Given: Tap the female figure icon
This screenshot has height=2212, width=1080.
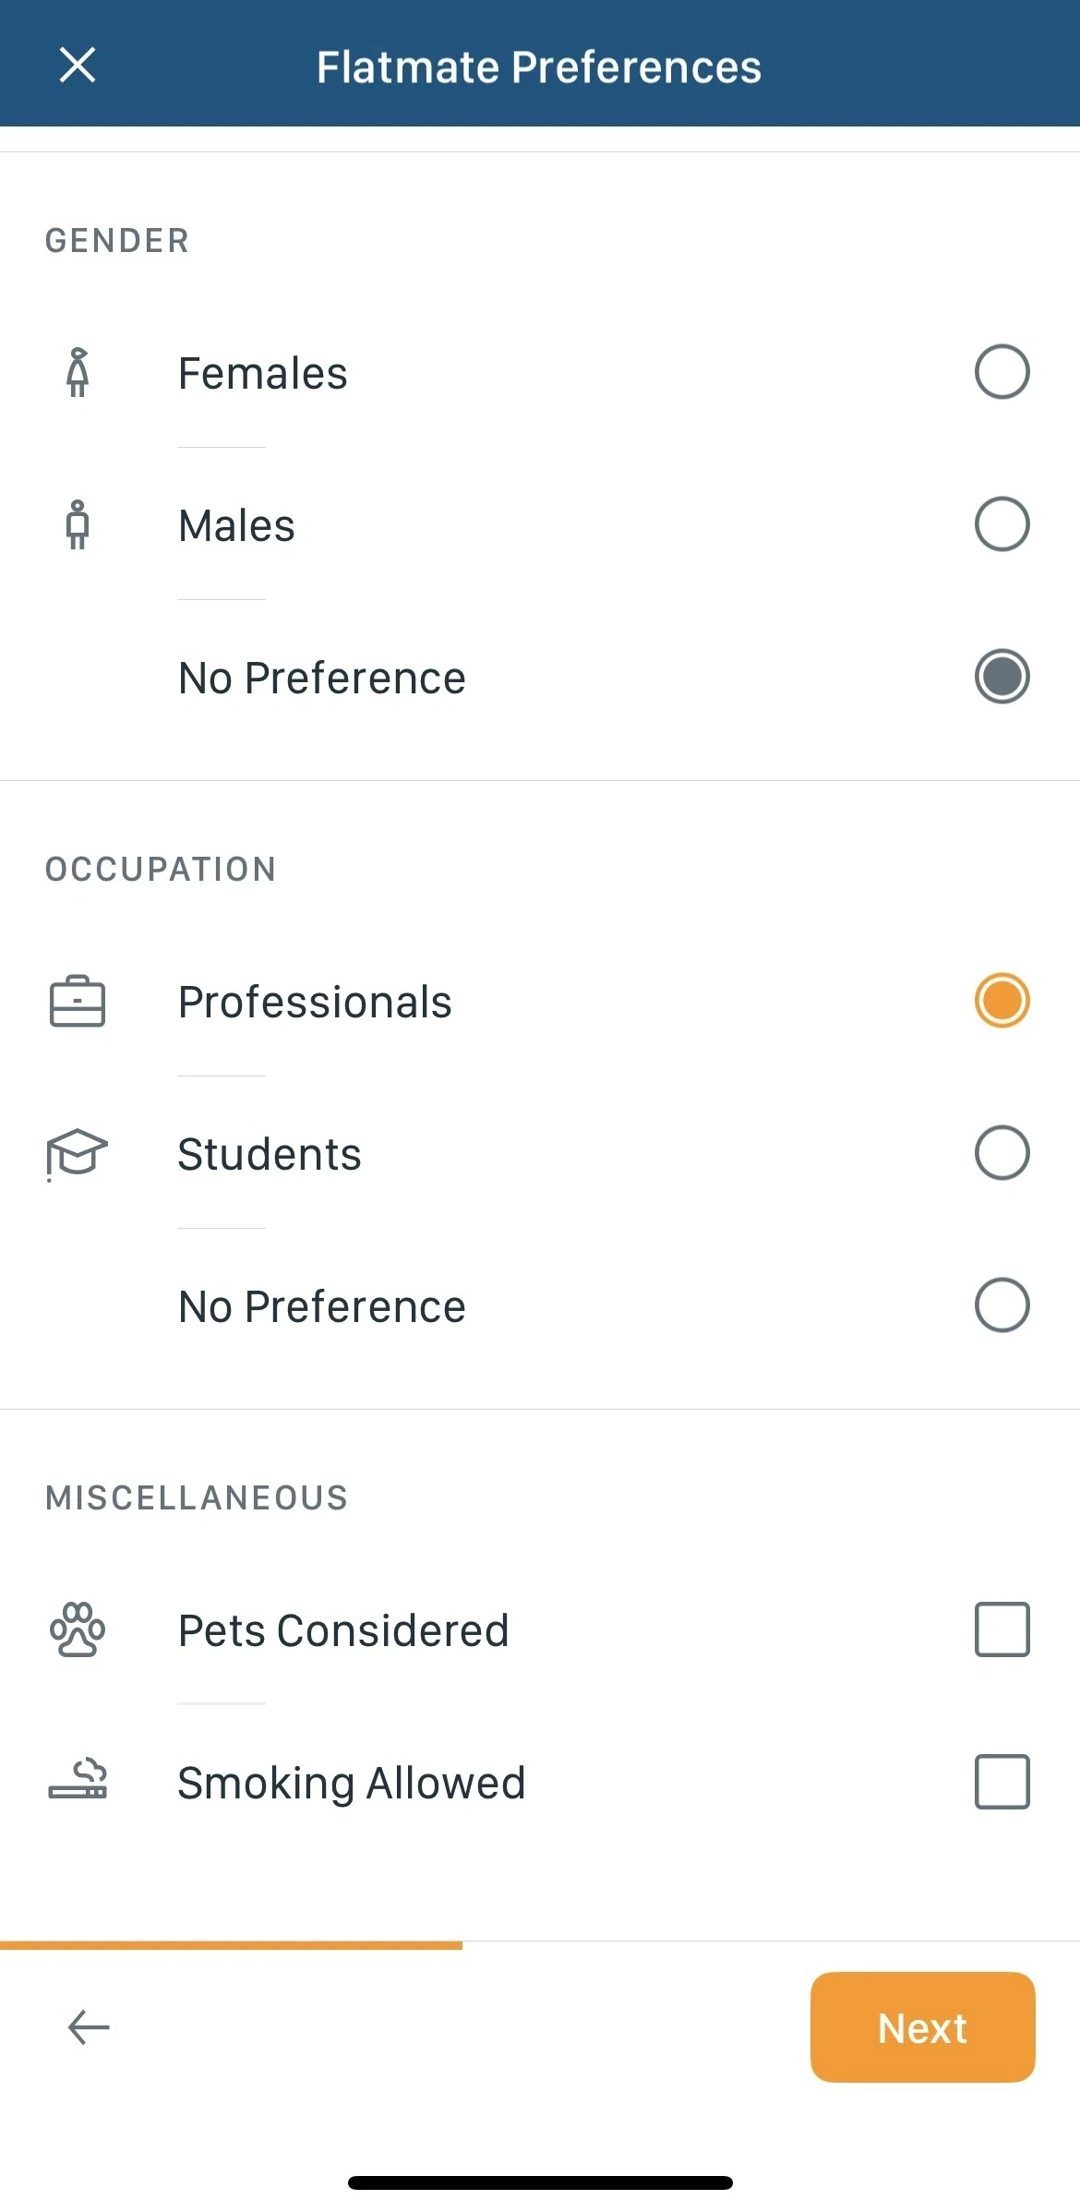Looking at the screenshot, I should point(78,373).
